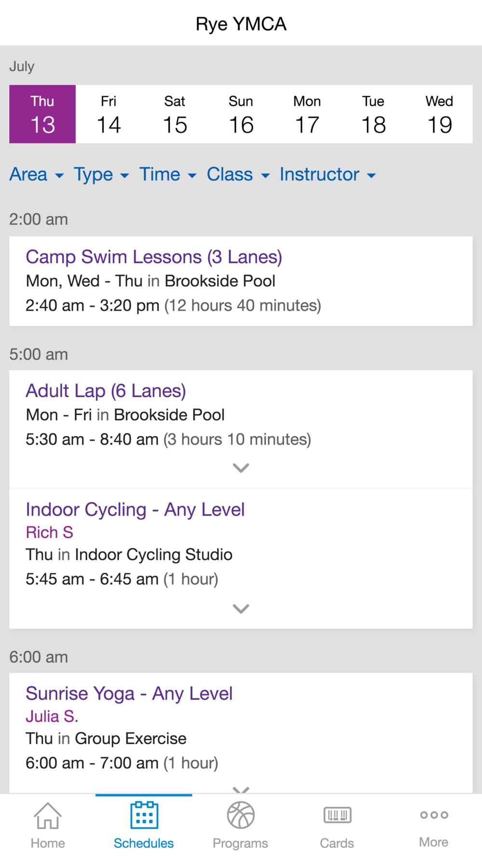Expand the Indoor Cycling details chevron
Screen dimensions: 482x857
tap(241, 609)
